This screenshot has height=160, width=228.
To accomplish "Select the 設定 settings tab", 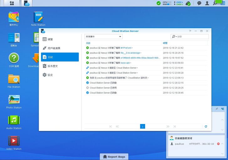I will click(x=50, y=75).
